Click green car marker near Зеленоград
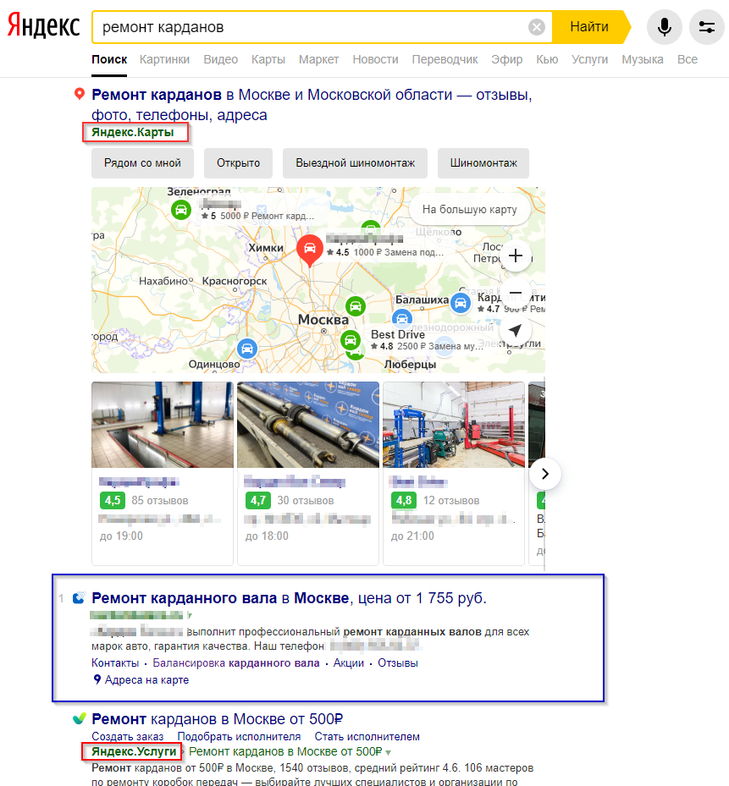Screen dimensions: 729x786 [x=180, y=210]
